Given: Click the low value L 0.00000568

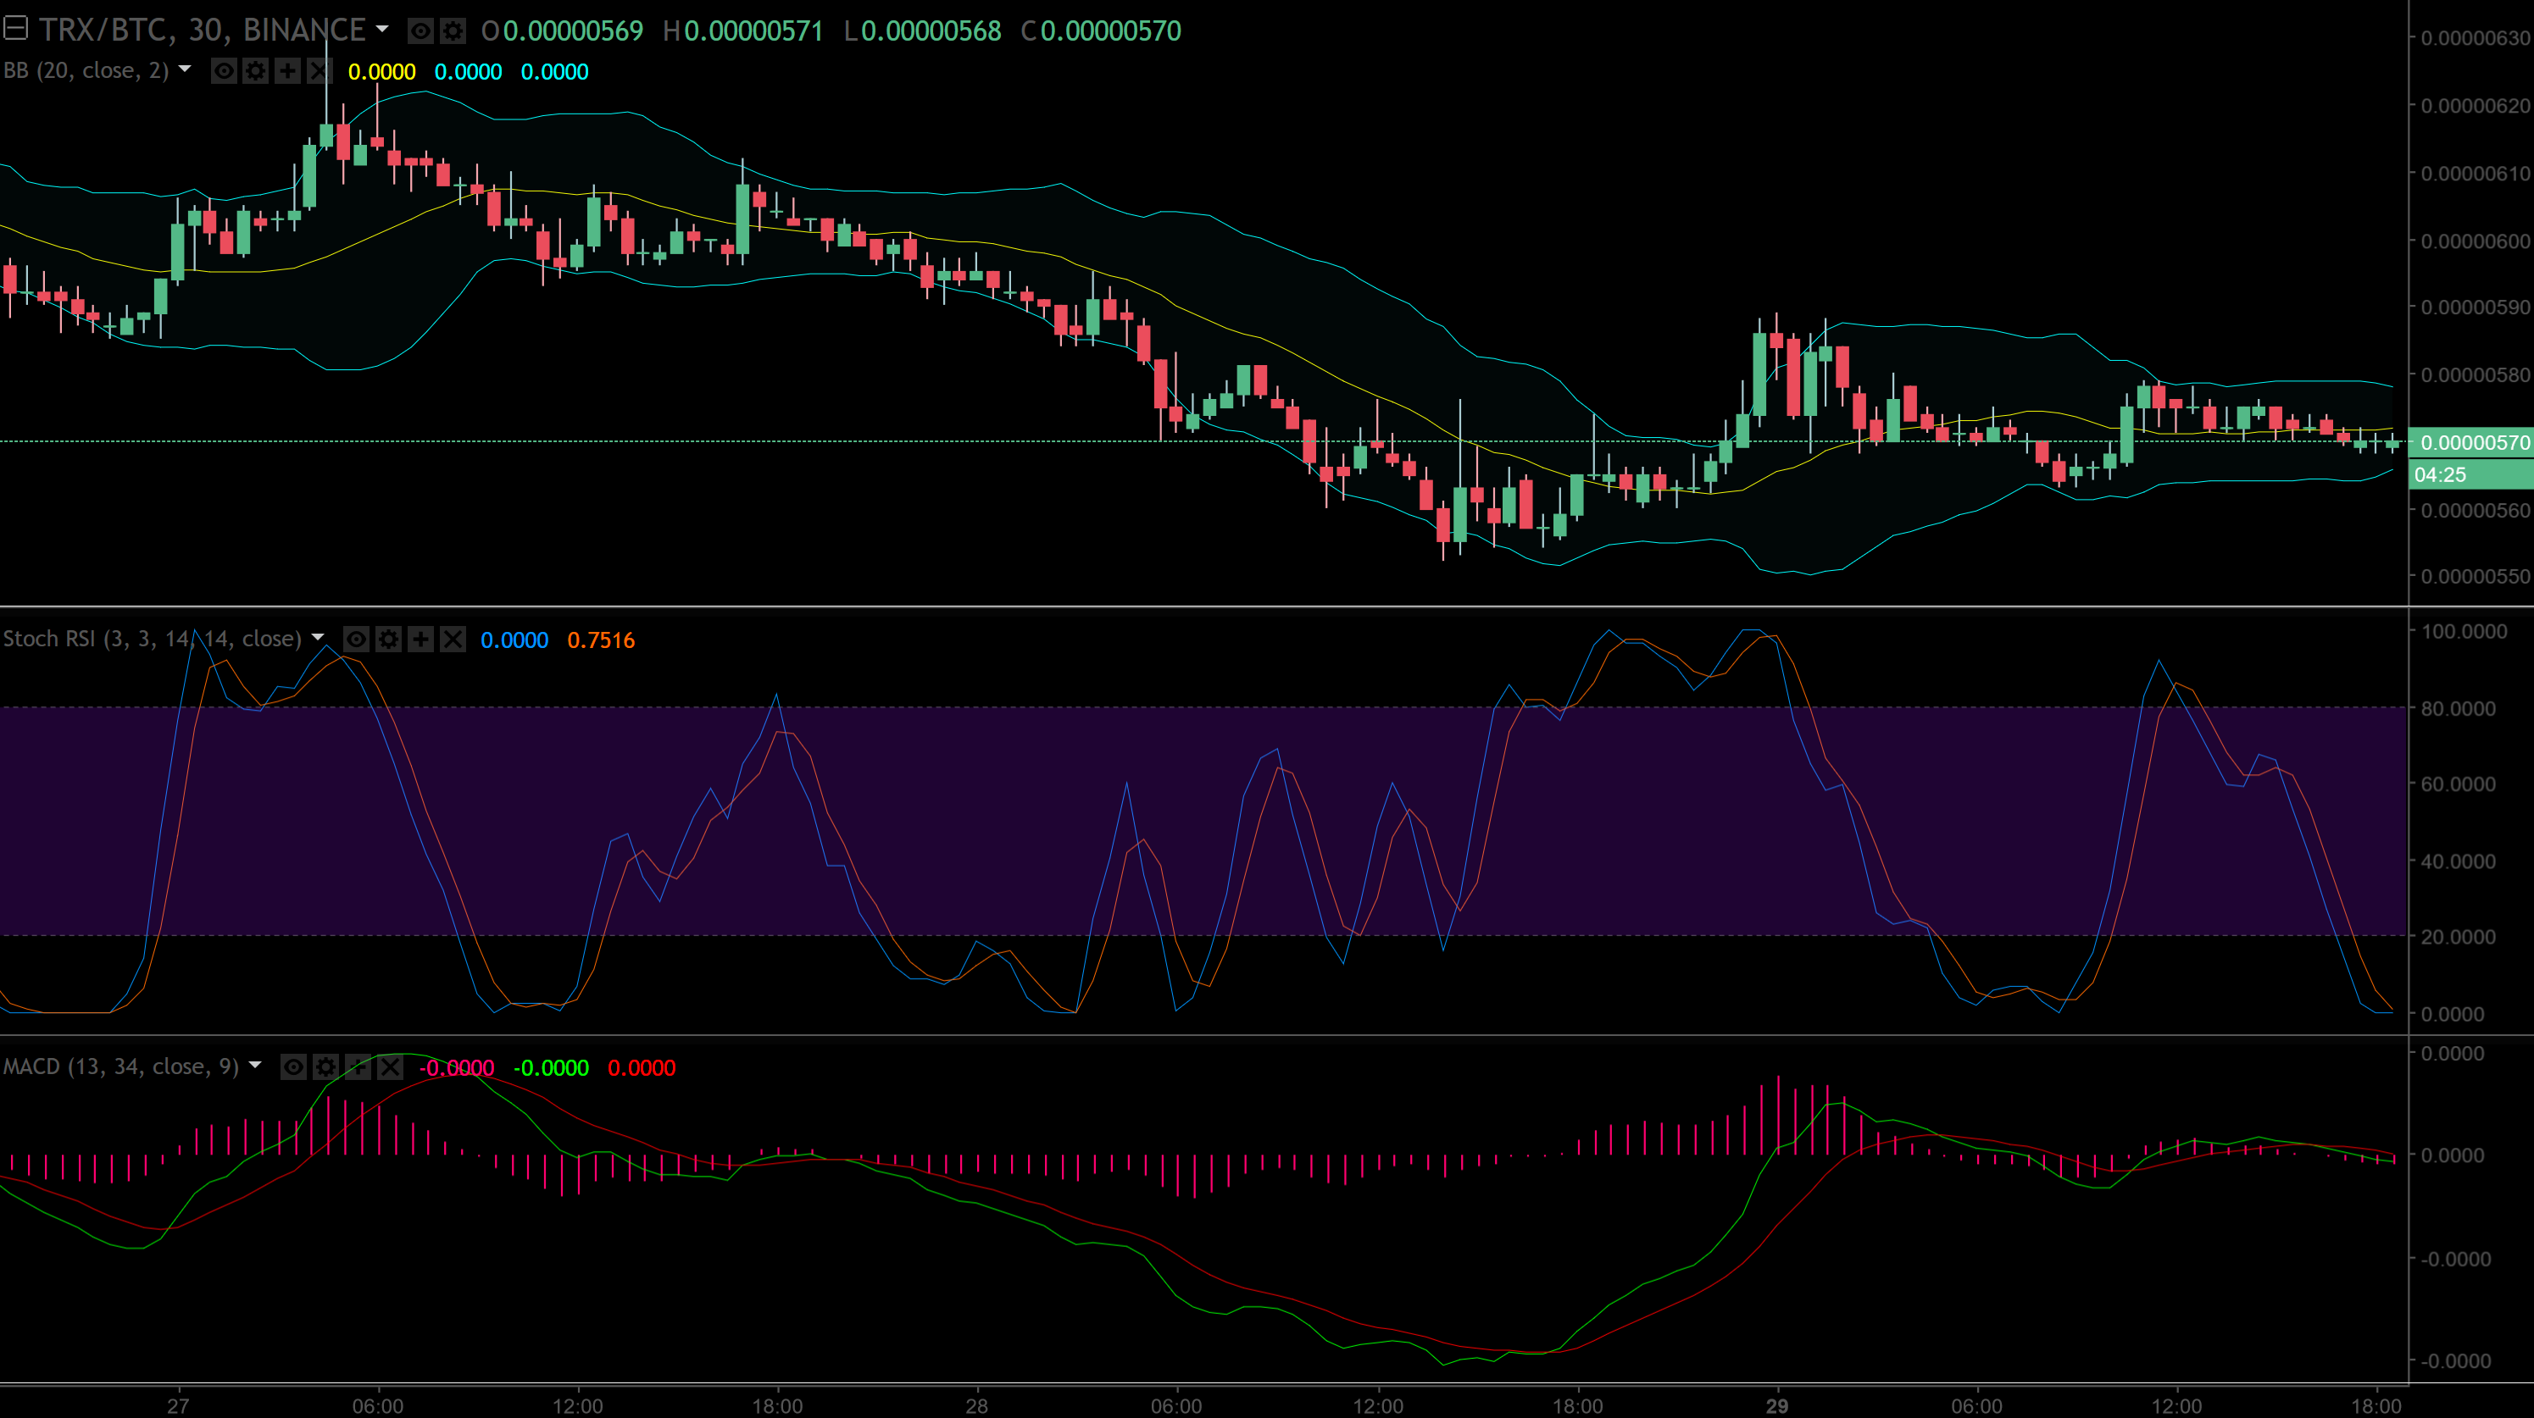Looking at the screenshot, I should point(923,31).
